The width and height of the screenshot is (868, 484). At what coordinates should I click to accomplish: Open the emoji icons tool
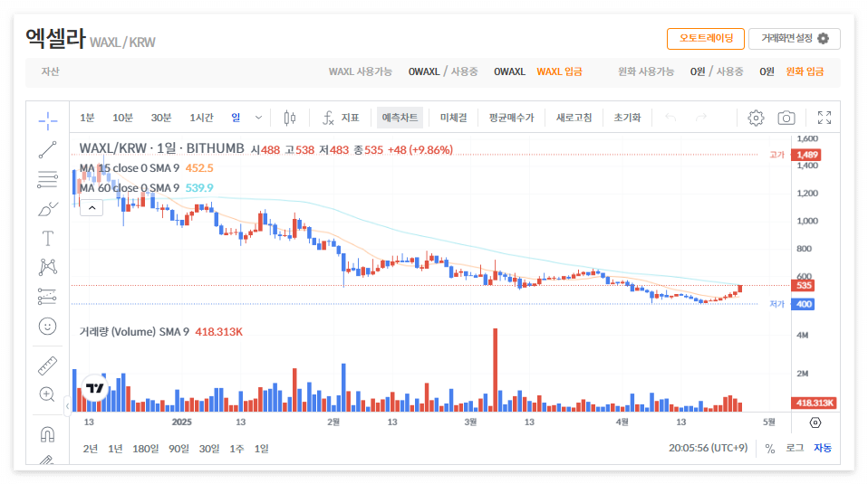[48, 326]
